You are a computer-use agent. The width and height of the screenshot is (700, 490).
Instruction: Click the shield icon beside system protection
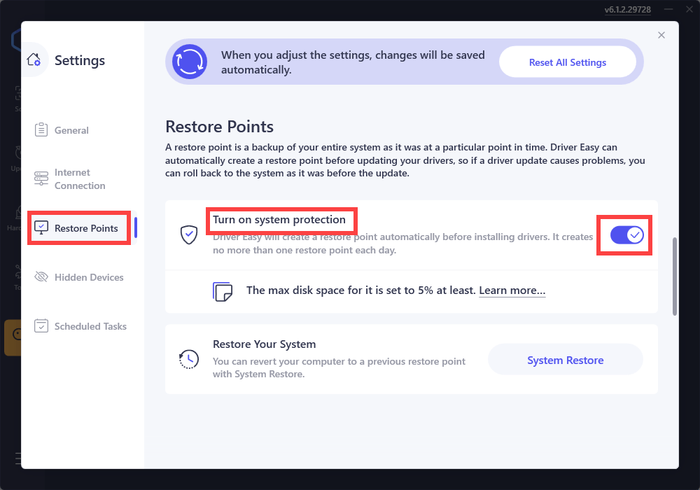[189, 235]
